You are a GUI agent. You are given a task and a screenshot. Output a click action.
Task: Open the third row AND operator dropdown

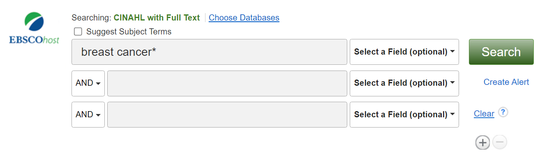[88, 114]
